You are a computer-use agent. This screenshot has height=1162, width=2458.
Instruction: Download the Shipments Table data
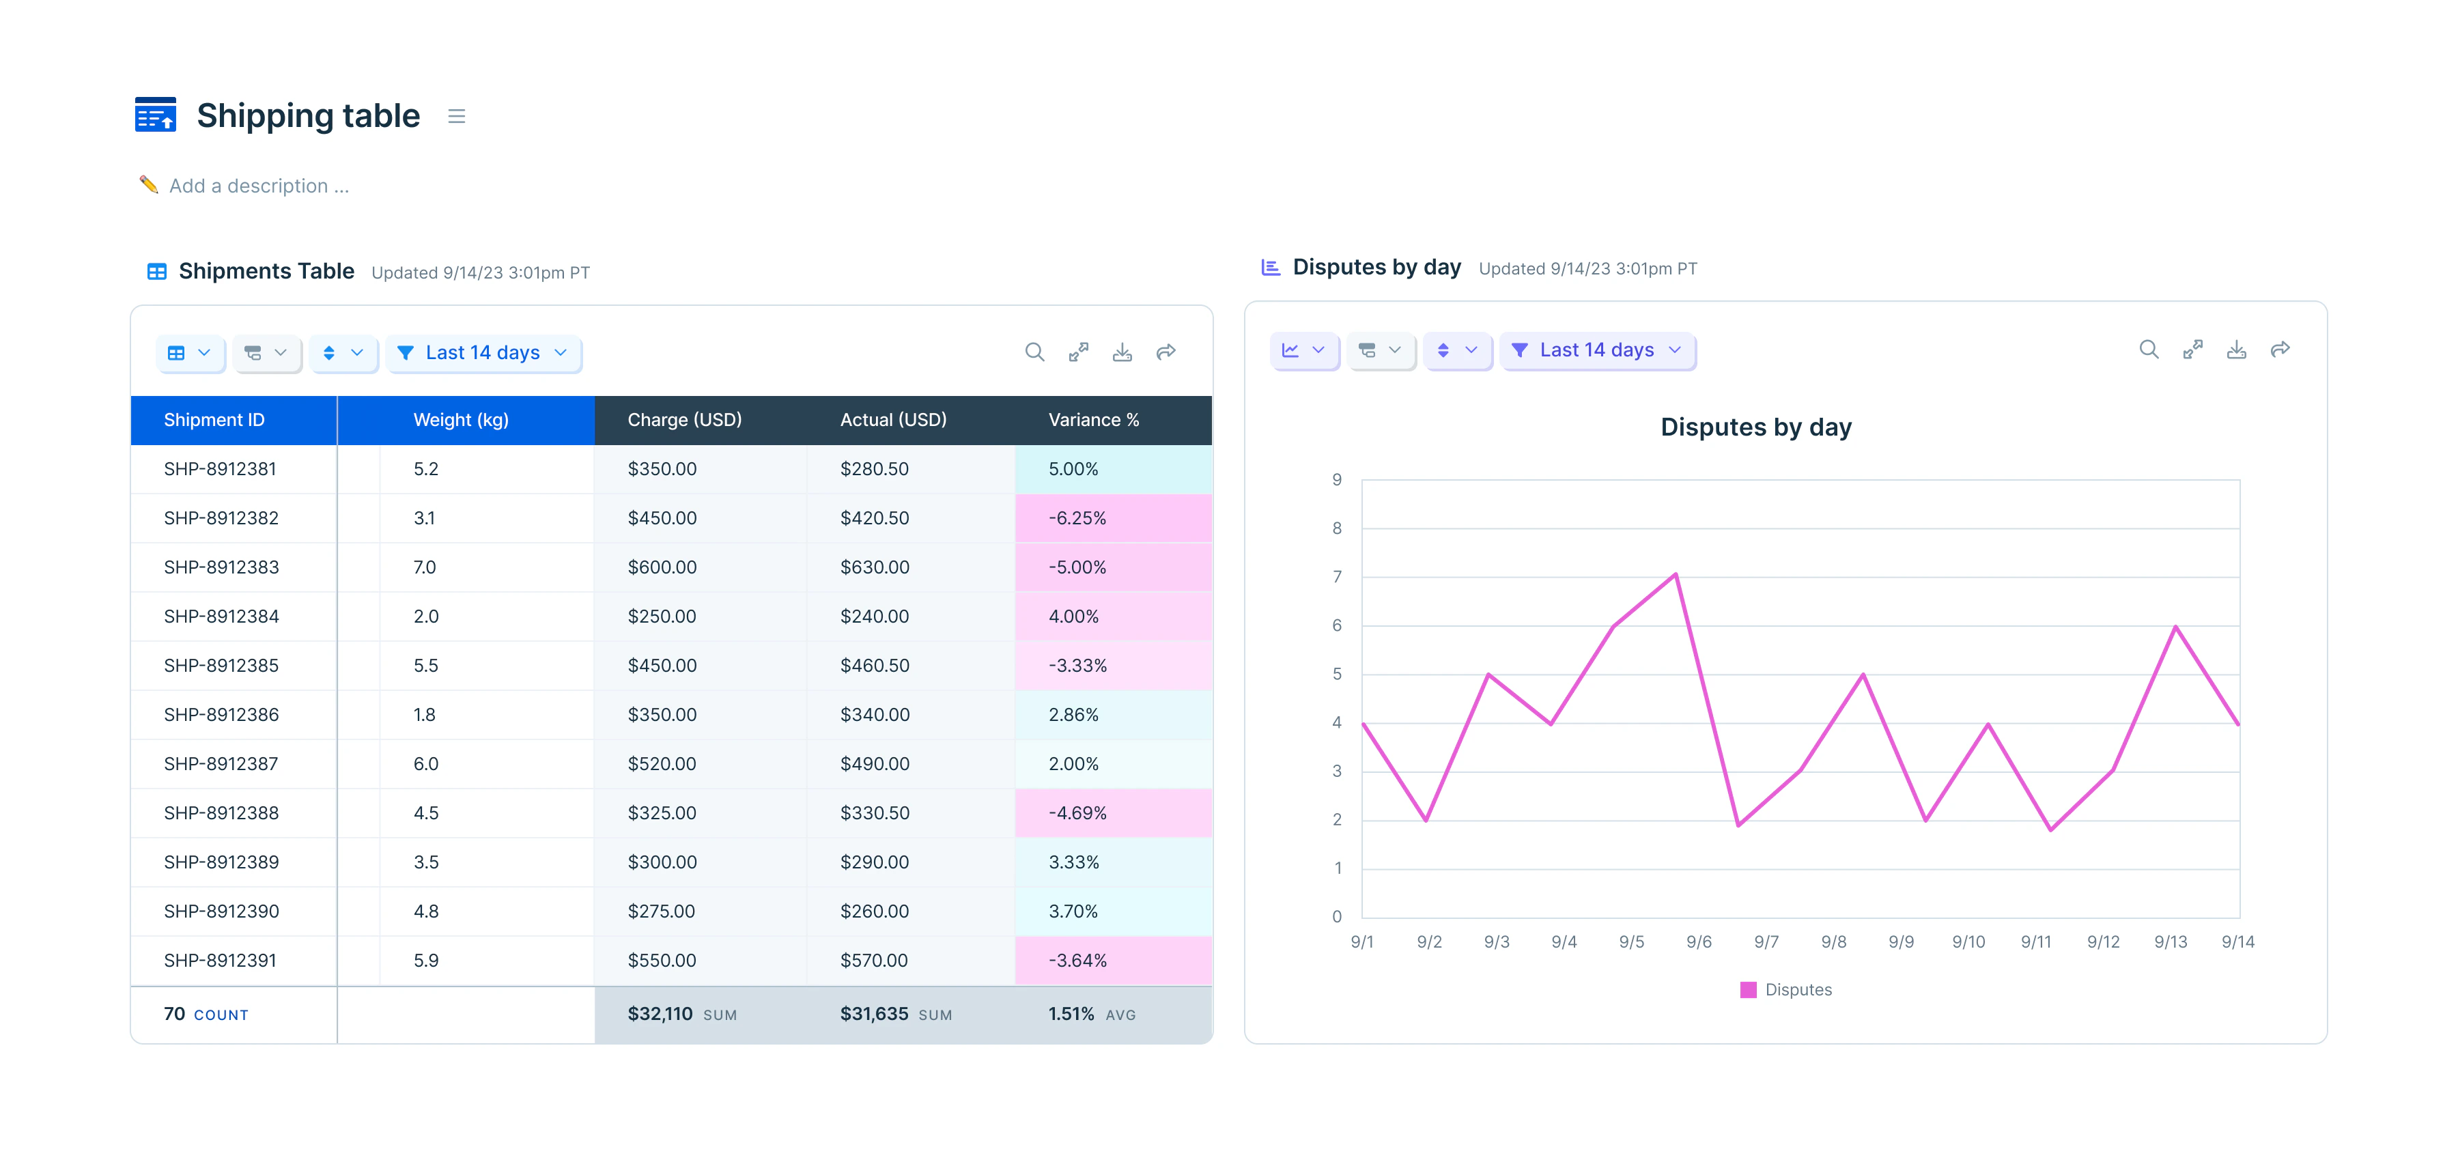click(x=1122, y=352)
